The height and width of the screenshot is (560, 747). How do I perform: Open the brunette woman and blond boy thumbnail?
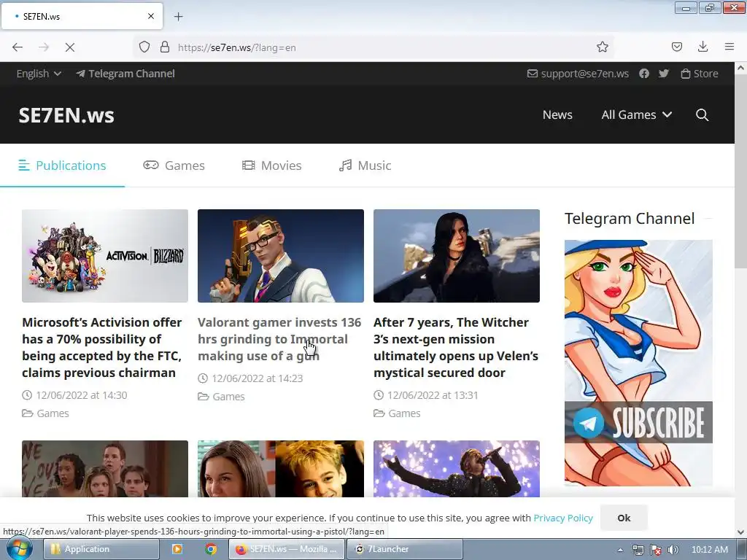[281, 469]
